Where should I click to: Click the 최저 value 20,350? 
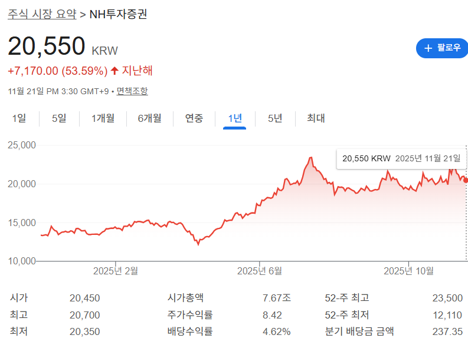pos(85,331)
